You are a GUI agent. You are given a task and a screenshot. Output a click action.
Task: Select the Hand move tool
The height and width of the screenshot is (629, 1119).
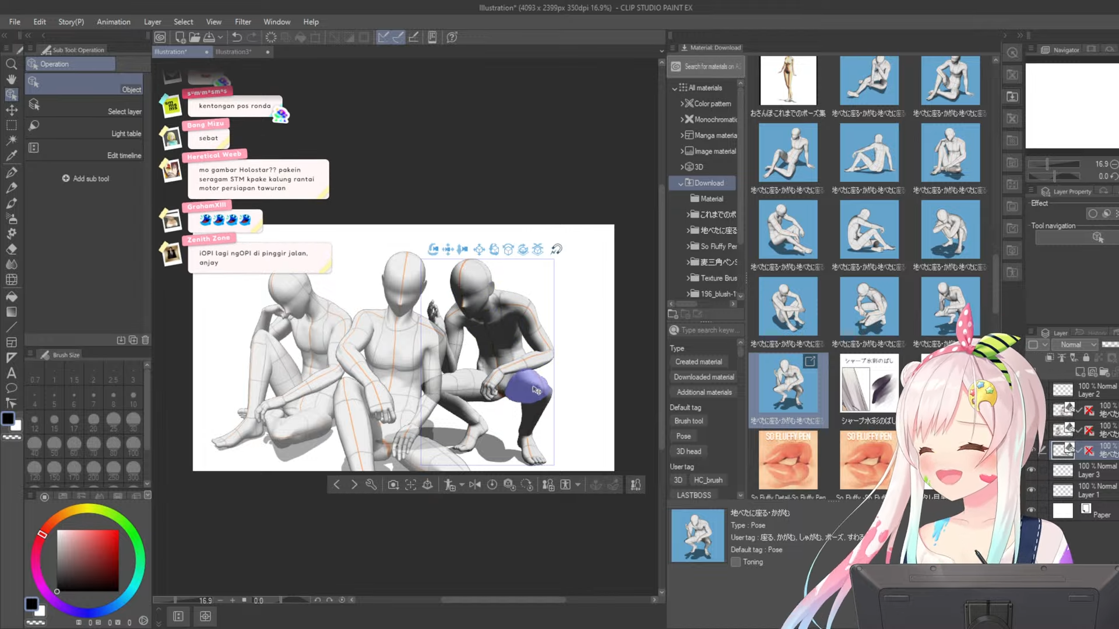click(11, 79)
